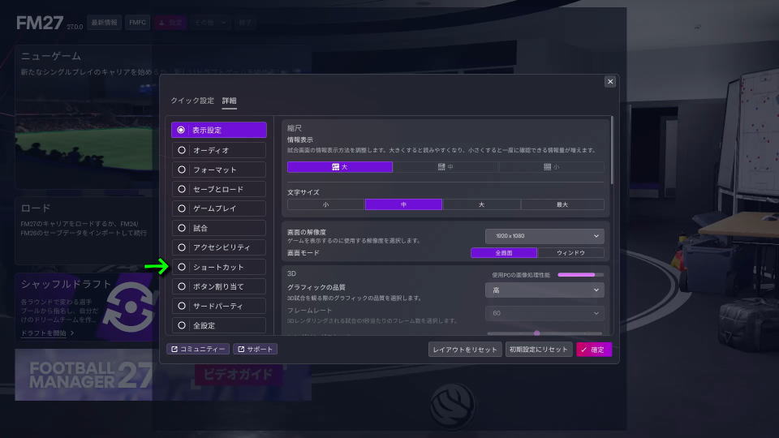Select ウィンドウ screen mode
This screenshot has width=779, height=438.
(570, 253)
